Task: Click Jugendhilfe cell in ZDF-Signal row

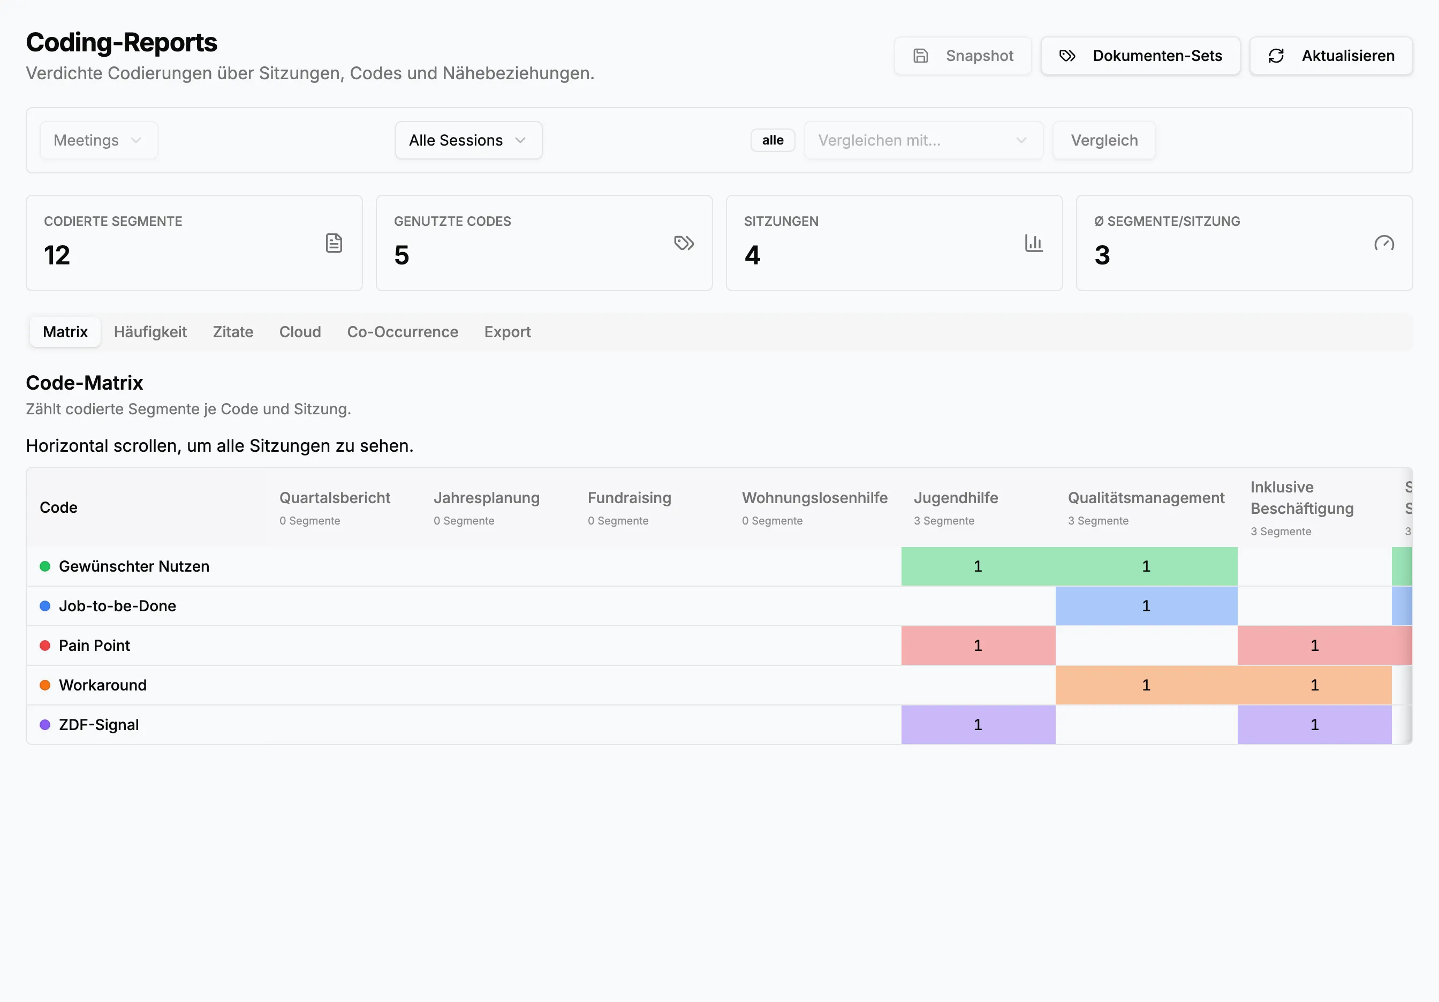Action: pyautogui.click(x=978, y=724)
